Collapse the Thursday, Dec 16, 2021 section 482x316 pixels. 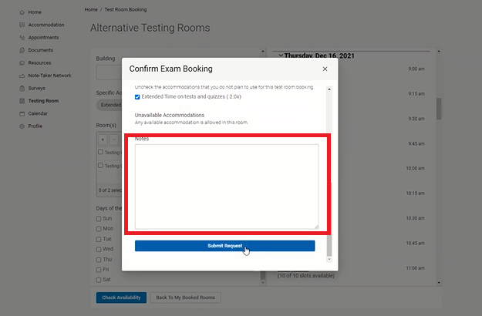[279, 55]
